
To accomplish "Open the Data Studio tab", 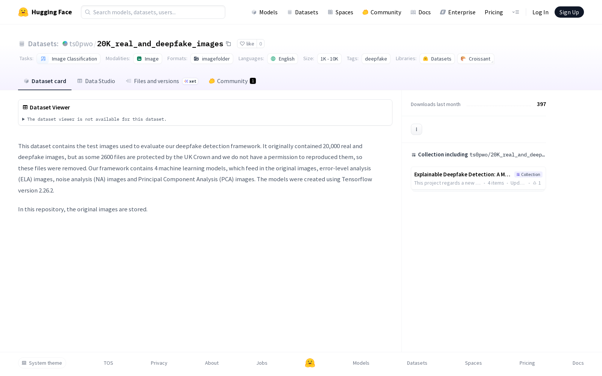I will tap(96, 81).
